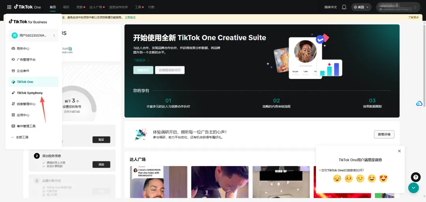Open the apps grid launcher icon
Viewport: 426px width, 202px height.
click(x=9, y=7)
